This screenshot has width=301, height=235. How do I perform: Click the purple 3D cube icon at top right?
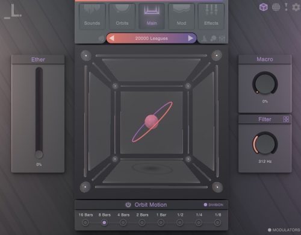pyautogui.click(x=263, y=7)
